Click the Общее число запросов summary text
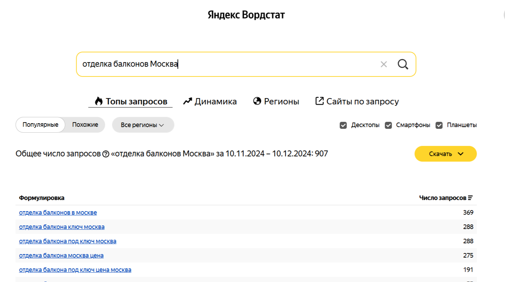This screenshot has width=505, height=282. 172,154
